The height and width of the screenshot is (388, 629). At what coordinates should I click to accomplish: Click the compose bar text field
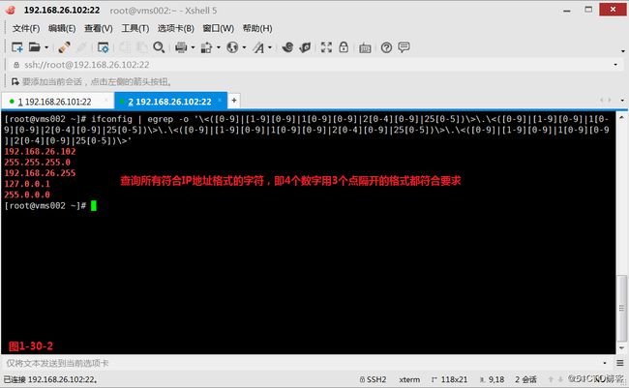click(303, 363)
